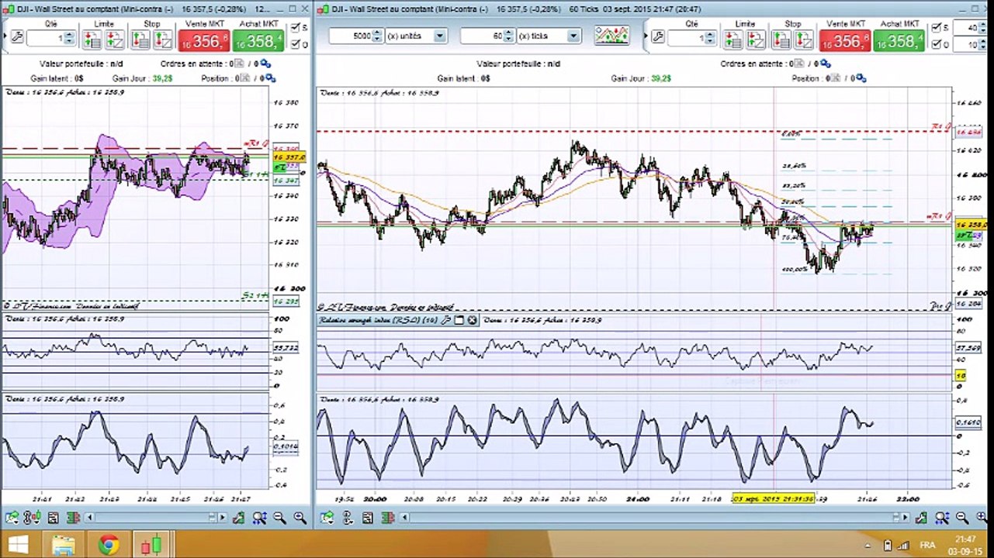Click FRA language indicator in system tray
The width and height of the screenshot is (994, 558).
[x=927, y=546]
